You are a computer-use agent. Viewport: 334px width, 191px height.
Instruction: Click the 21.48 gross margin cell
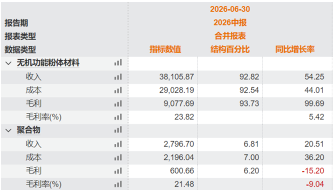[x=163, y=184]
